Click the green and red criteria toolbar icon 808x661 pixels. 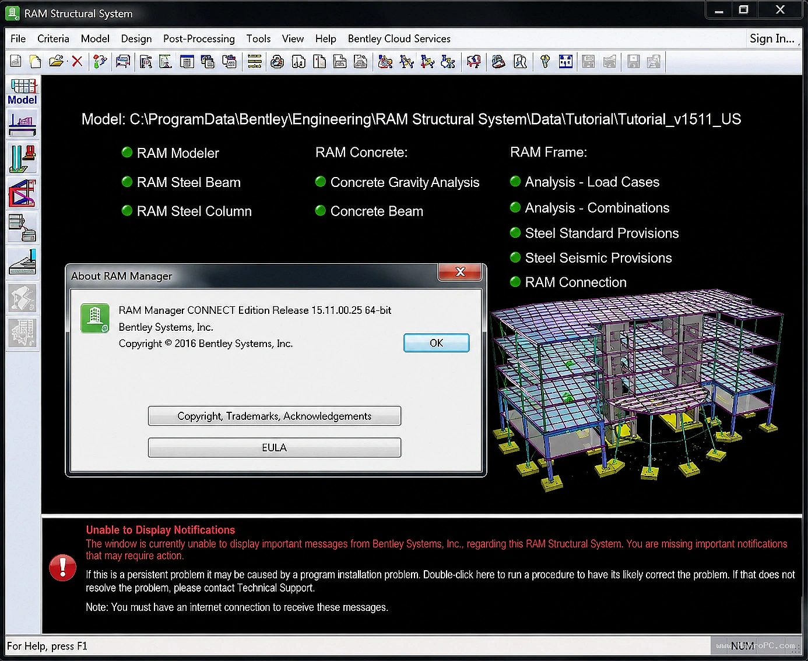point(100,62)
